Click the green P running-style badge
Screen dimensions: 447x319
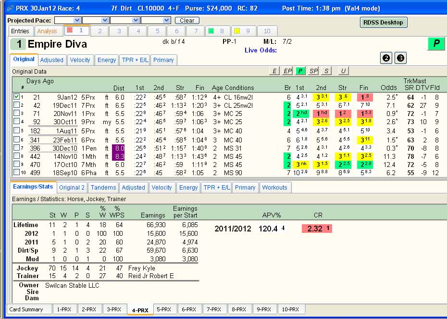436,43
